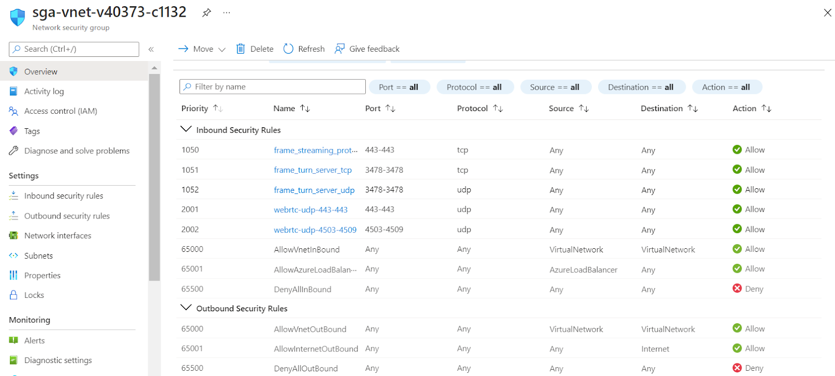Screen dimensions: 835x376
Task: Click the Delete trash icon
Action: click(241, 49)
